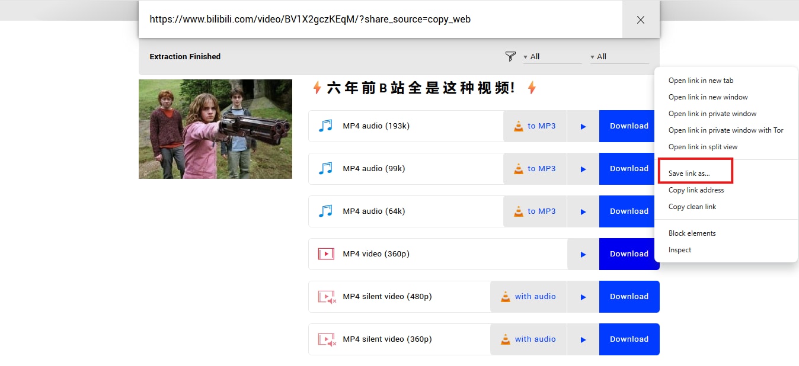Download MP4 silent video 360p
This screenshot has width=799, height=366.
(x=629, y=339)
